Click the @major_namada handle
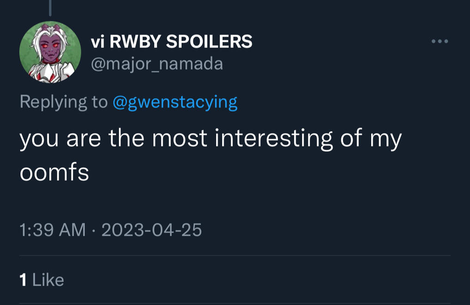Screen dimensions: 470x305 [x=157, y=64]
